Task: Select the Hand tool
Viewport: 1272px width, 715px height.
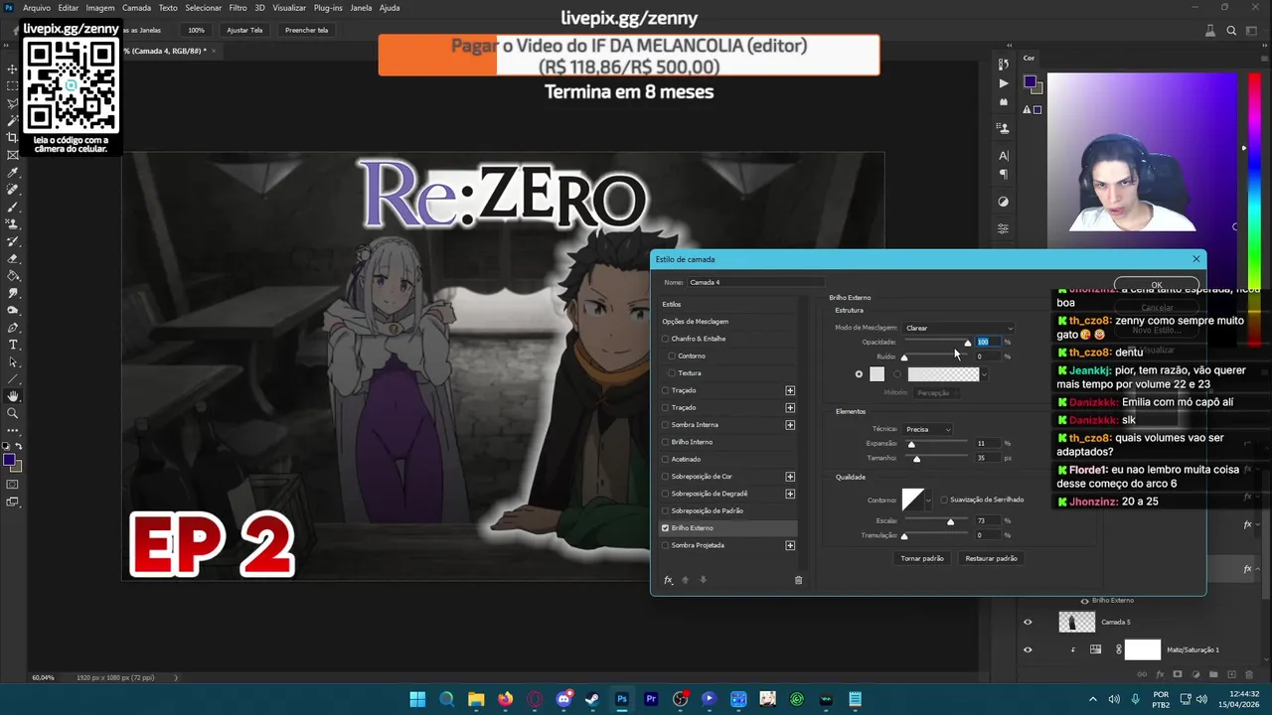Action: (13, 396)
